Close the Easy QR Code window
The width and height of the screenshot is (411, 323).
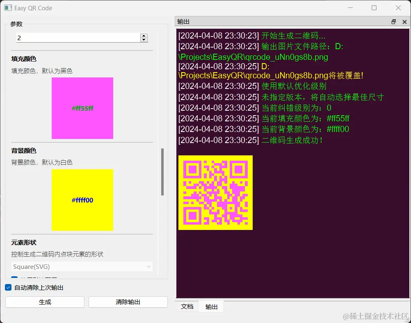[x=398, y=8]
